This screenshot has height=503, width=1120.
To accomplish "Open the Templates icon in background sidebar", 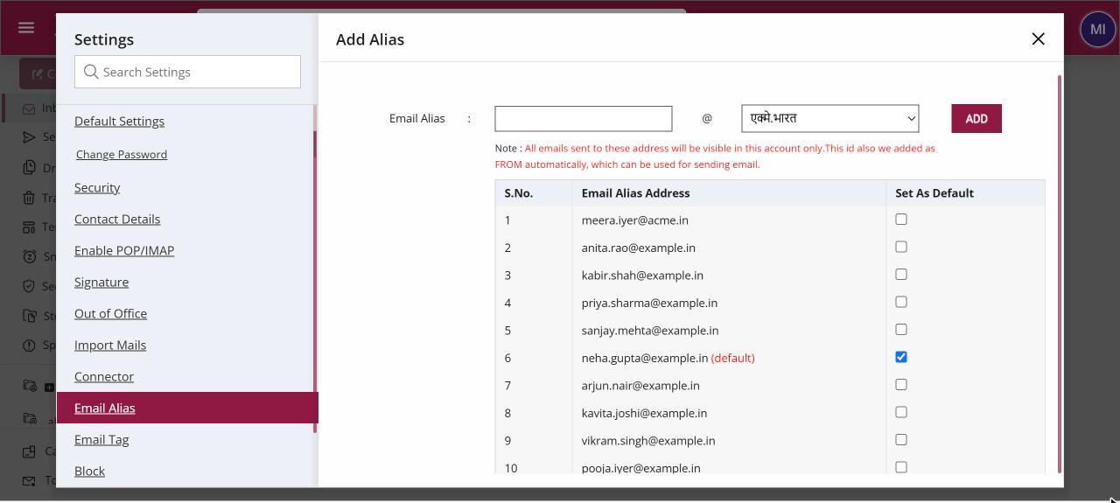I will [x=29, y=227].
